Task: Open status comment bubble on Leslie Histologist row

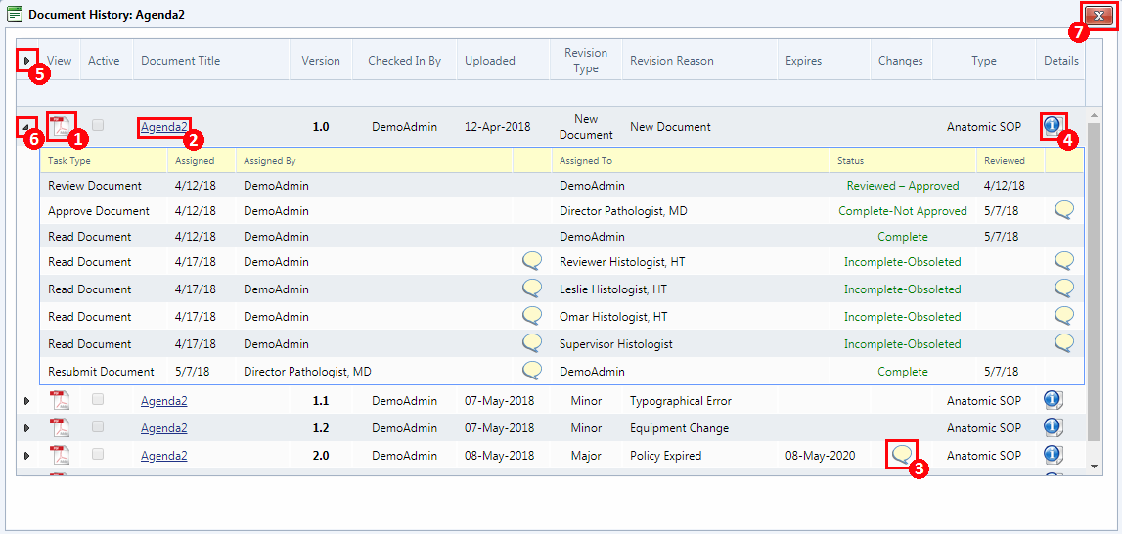Action: (1064, 289)
